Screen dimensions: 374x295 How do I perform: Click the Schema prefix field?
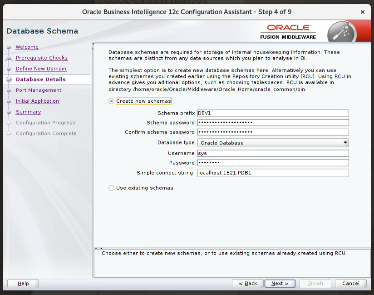[273, 113]
